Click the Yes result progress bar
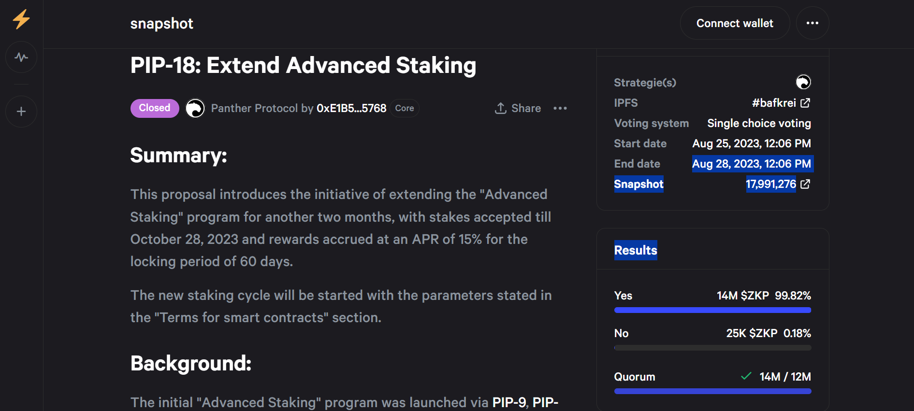The width and height of the screenshot is (914, 411). point(712,310)
